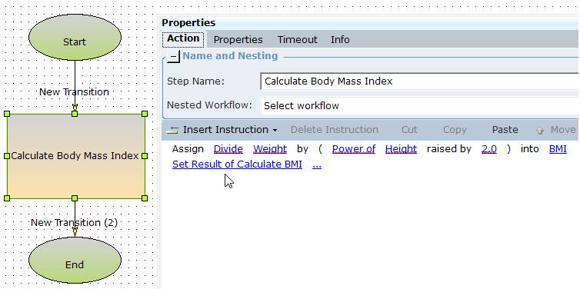Viewport: 580px width, 289px height.
Task: Open the Nested Workflow select box
Action: tap(419, 106)
